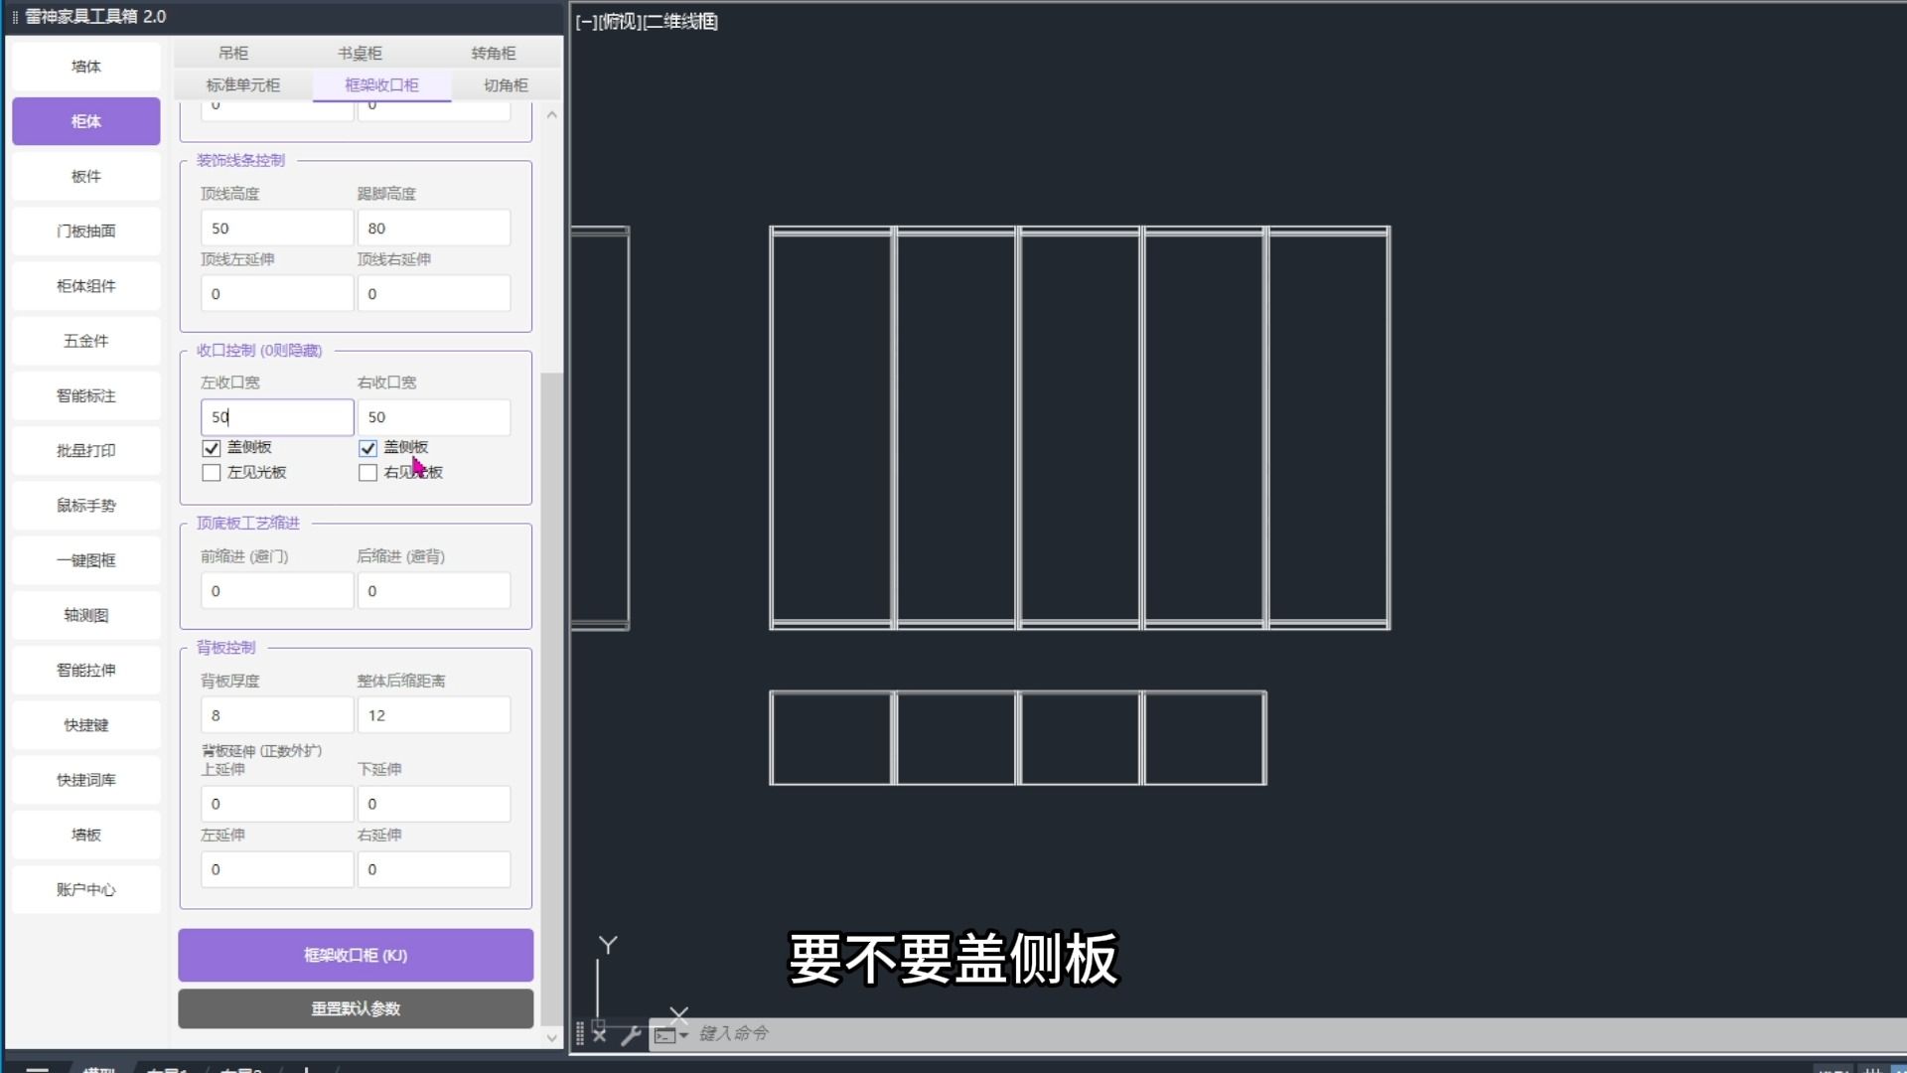Open 快捷词库 in the sidebar
This screenshot has height=1073, width=1907.
coord(86,780)
